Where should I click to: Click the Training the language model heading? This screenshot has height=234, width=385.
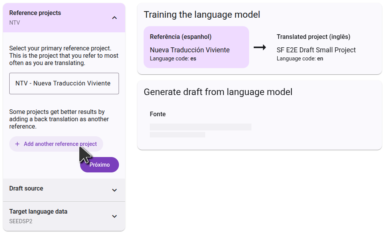tap(202, 15)
